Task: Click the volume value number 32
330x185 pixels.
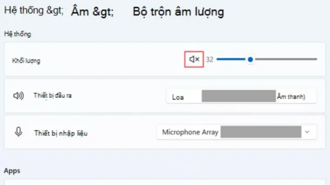Action: (209, 59)
